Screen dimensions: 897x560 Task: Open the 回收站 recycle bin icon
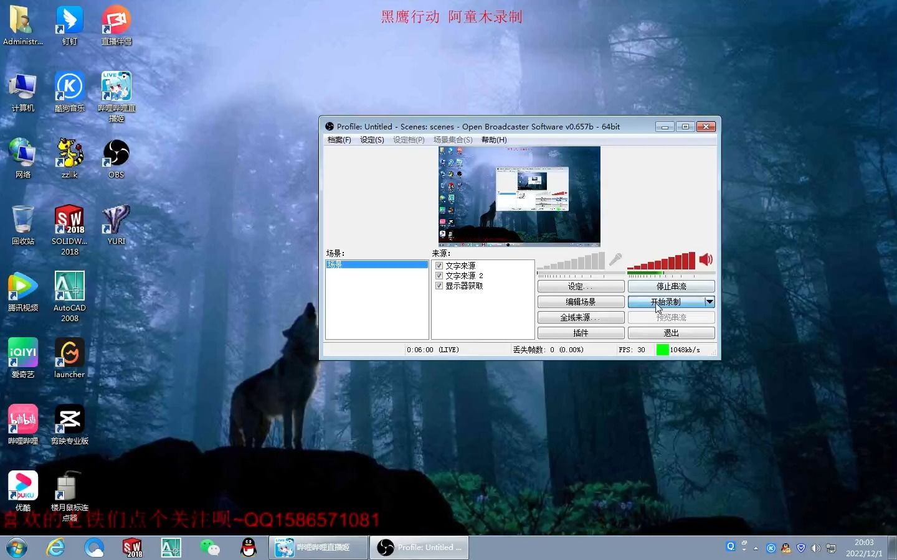[23, 225]
